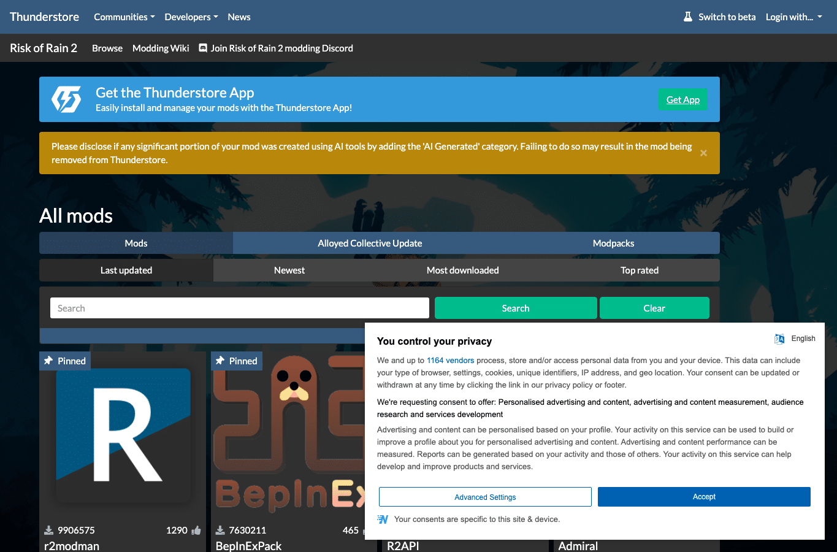Click the Clear button
This screenshot has height=552, width=837.
654,308
